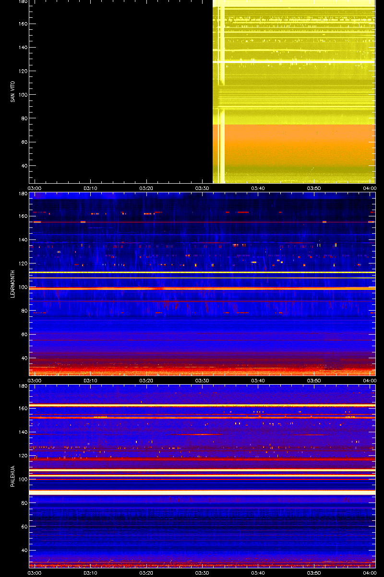Click 03:10 under the Learmonth plot
This screenshot has width=384, height=577.
pyautogui.click(x=90, y=380)
